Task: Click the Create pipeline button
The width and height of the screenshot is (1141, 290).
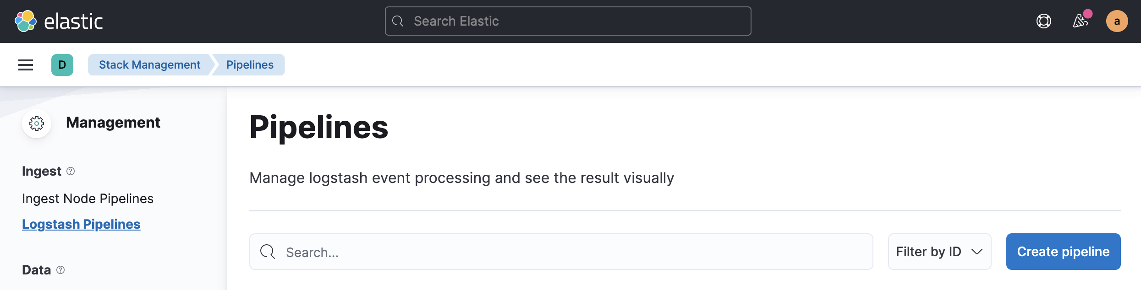Action: tap(1063, 252)
